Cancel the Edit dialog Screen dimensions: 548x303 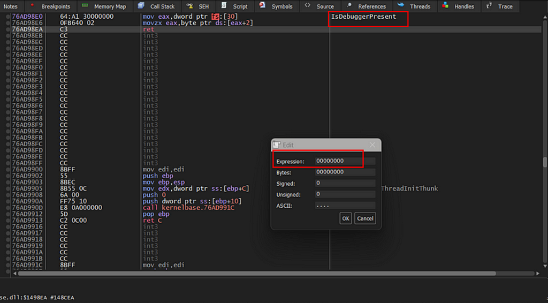point(365,218)
